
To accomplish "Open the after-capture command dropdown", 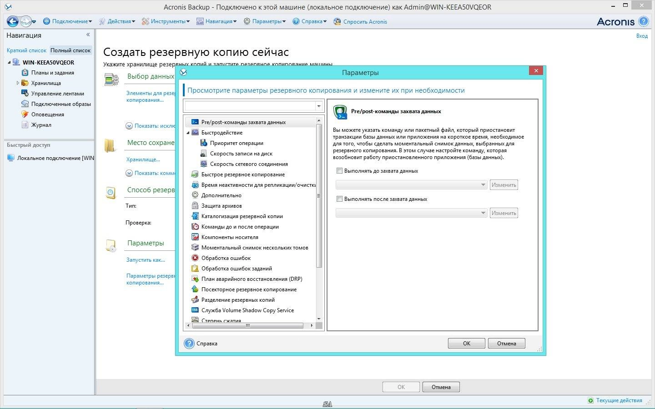I will pyautogui.click(x=483, y=213).
